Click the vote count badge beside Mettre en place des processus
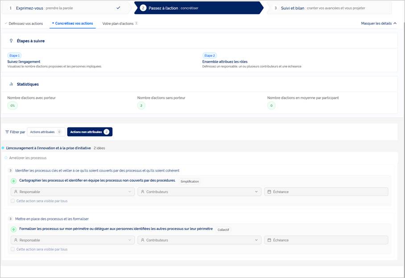This screenshot has height=278, width=405. tap(11, 219)
